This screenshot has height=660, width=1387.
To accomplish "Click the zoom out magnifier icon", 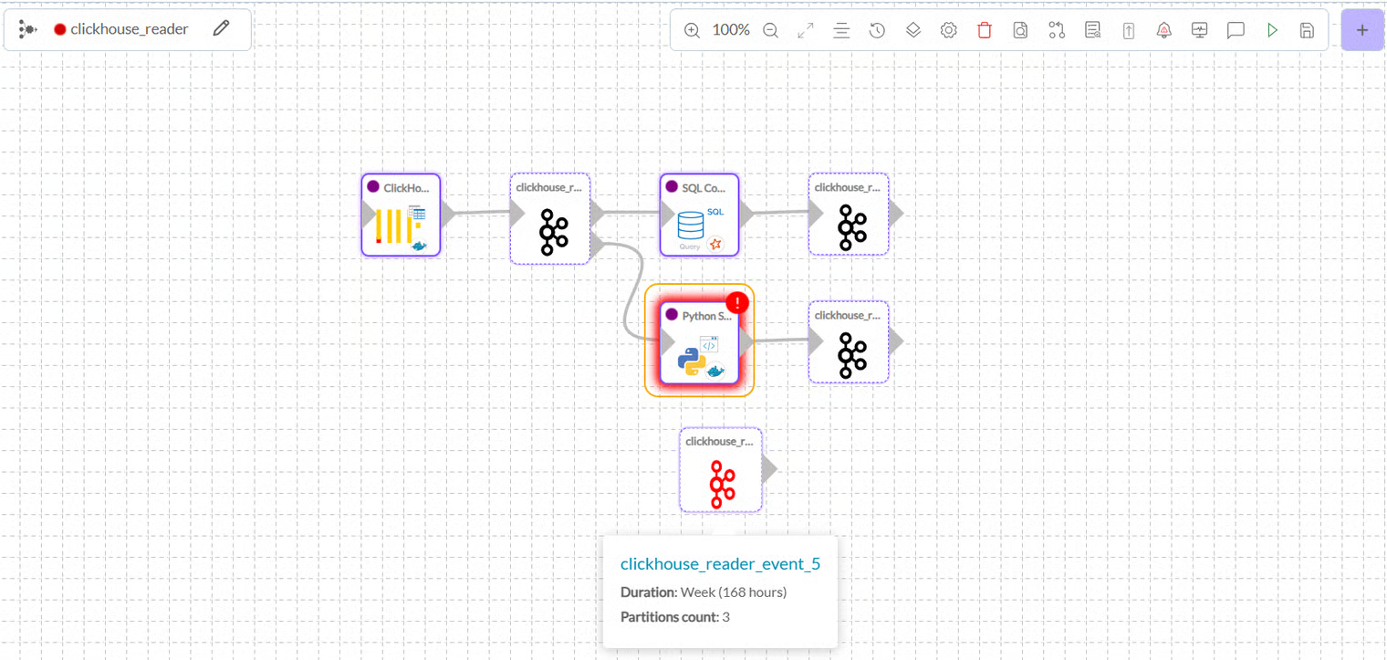I will click(770, 30).
